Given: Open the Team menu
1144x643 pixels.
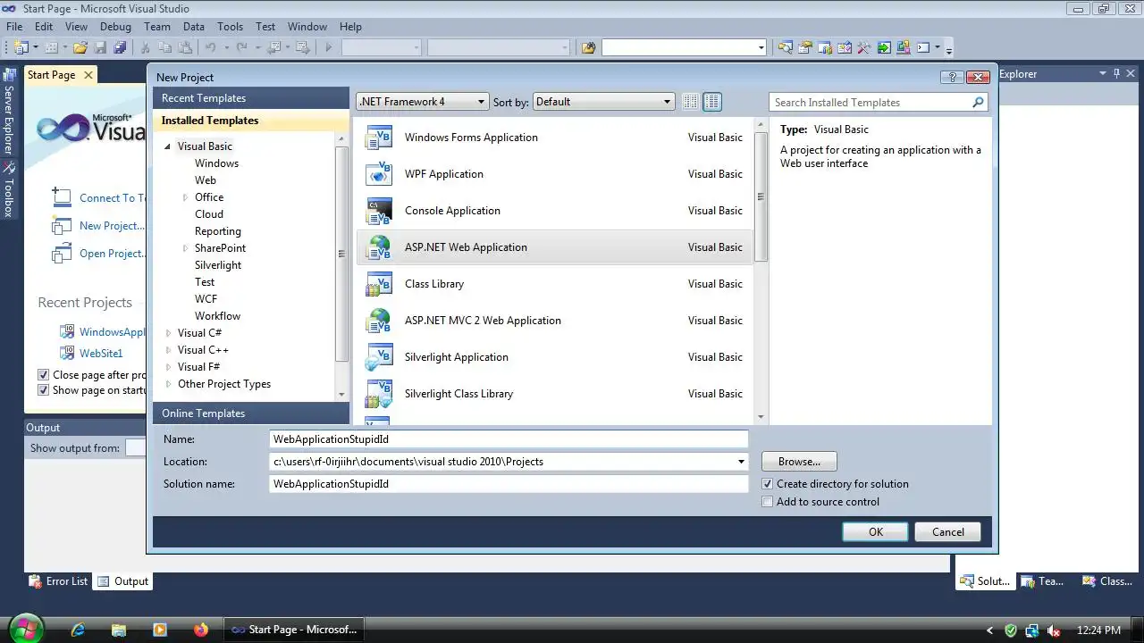Looking at the screenshot, I should [157, 27].
